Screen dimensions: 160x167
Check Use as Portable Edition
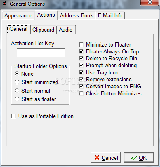tap(13, 116)
